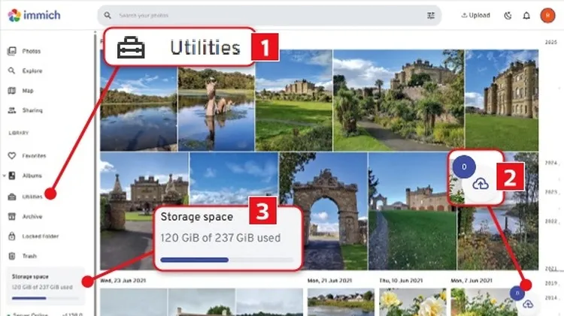Open the stone archway photo
This screenshot has width=564, height=316.
[x=323, y=211]
